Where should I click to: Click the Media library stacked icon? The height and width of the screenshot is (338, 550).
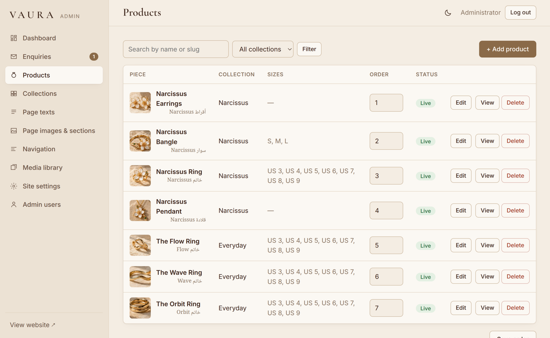point(14,167)
